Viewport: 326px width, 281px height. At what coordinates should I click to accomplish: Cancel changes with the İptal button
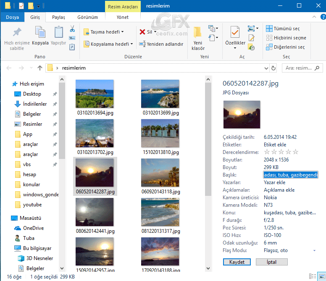click(272, 262)
